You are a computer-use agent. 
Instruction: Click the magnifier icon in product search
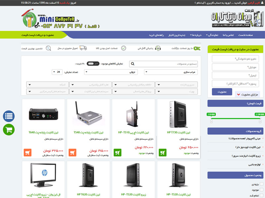133,64
